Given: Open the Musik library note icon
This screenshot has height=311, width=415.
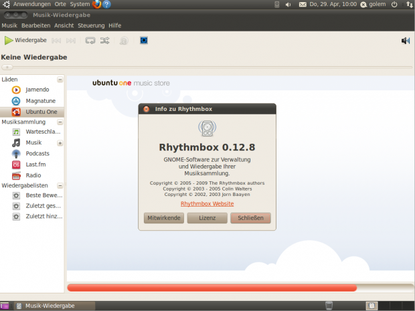Looking at the screenshot, I should tap(16, 142).
